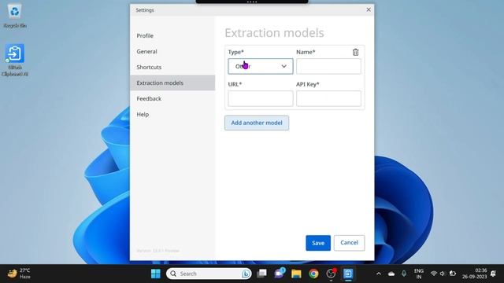This screenshot has height=283, width=504.
Task: Close the Settings dialog
Action: pyautogui.click(x=369, y=10)
